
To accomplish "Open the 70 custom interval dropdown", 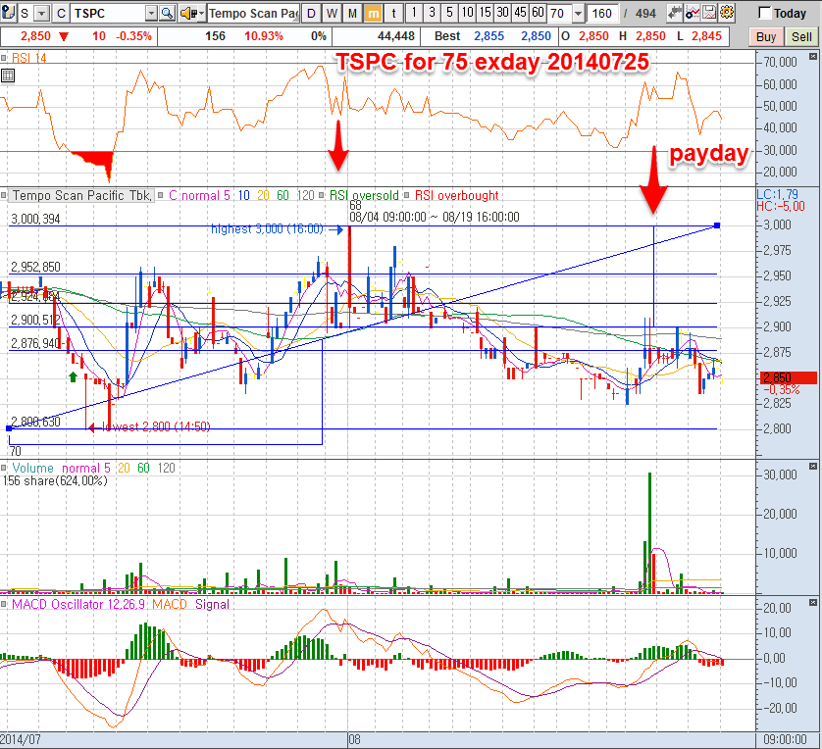I will (x=578, y=13).
